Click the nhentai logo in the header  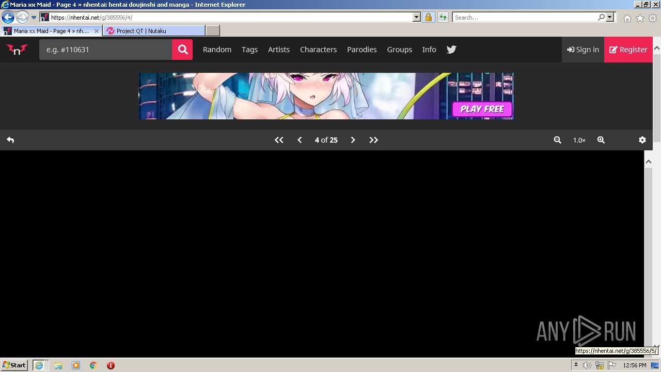click(x=17, y=50)
